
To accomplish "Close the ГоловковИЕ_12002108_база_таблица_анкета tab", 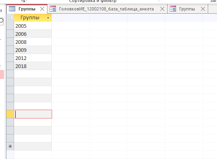I will (x=162, y=9).
